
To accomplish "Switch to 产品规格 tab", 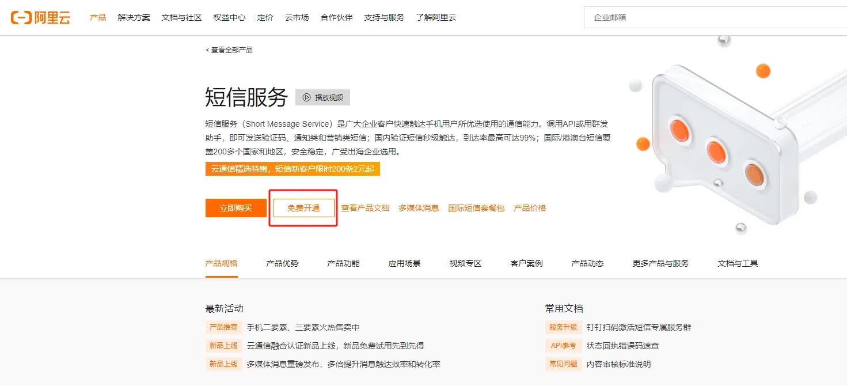I will [x=221, y=263].
